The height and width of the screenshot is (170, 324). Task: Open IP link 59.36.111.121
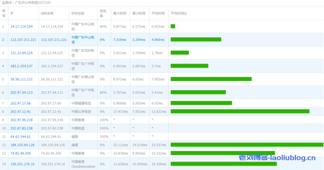pyautogui.click(x=21, y=79)
